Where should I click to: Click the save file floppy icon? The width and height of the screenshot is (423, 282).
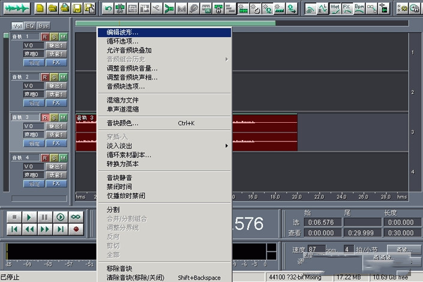click(x=77, y=8)
